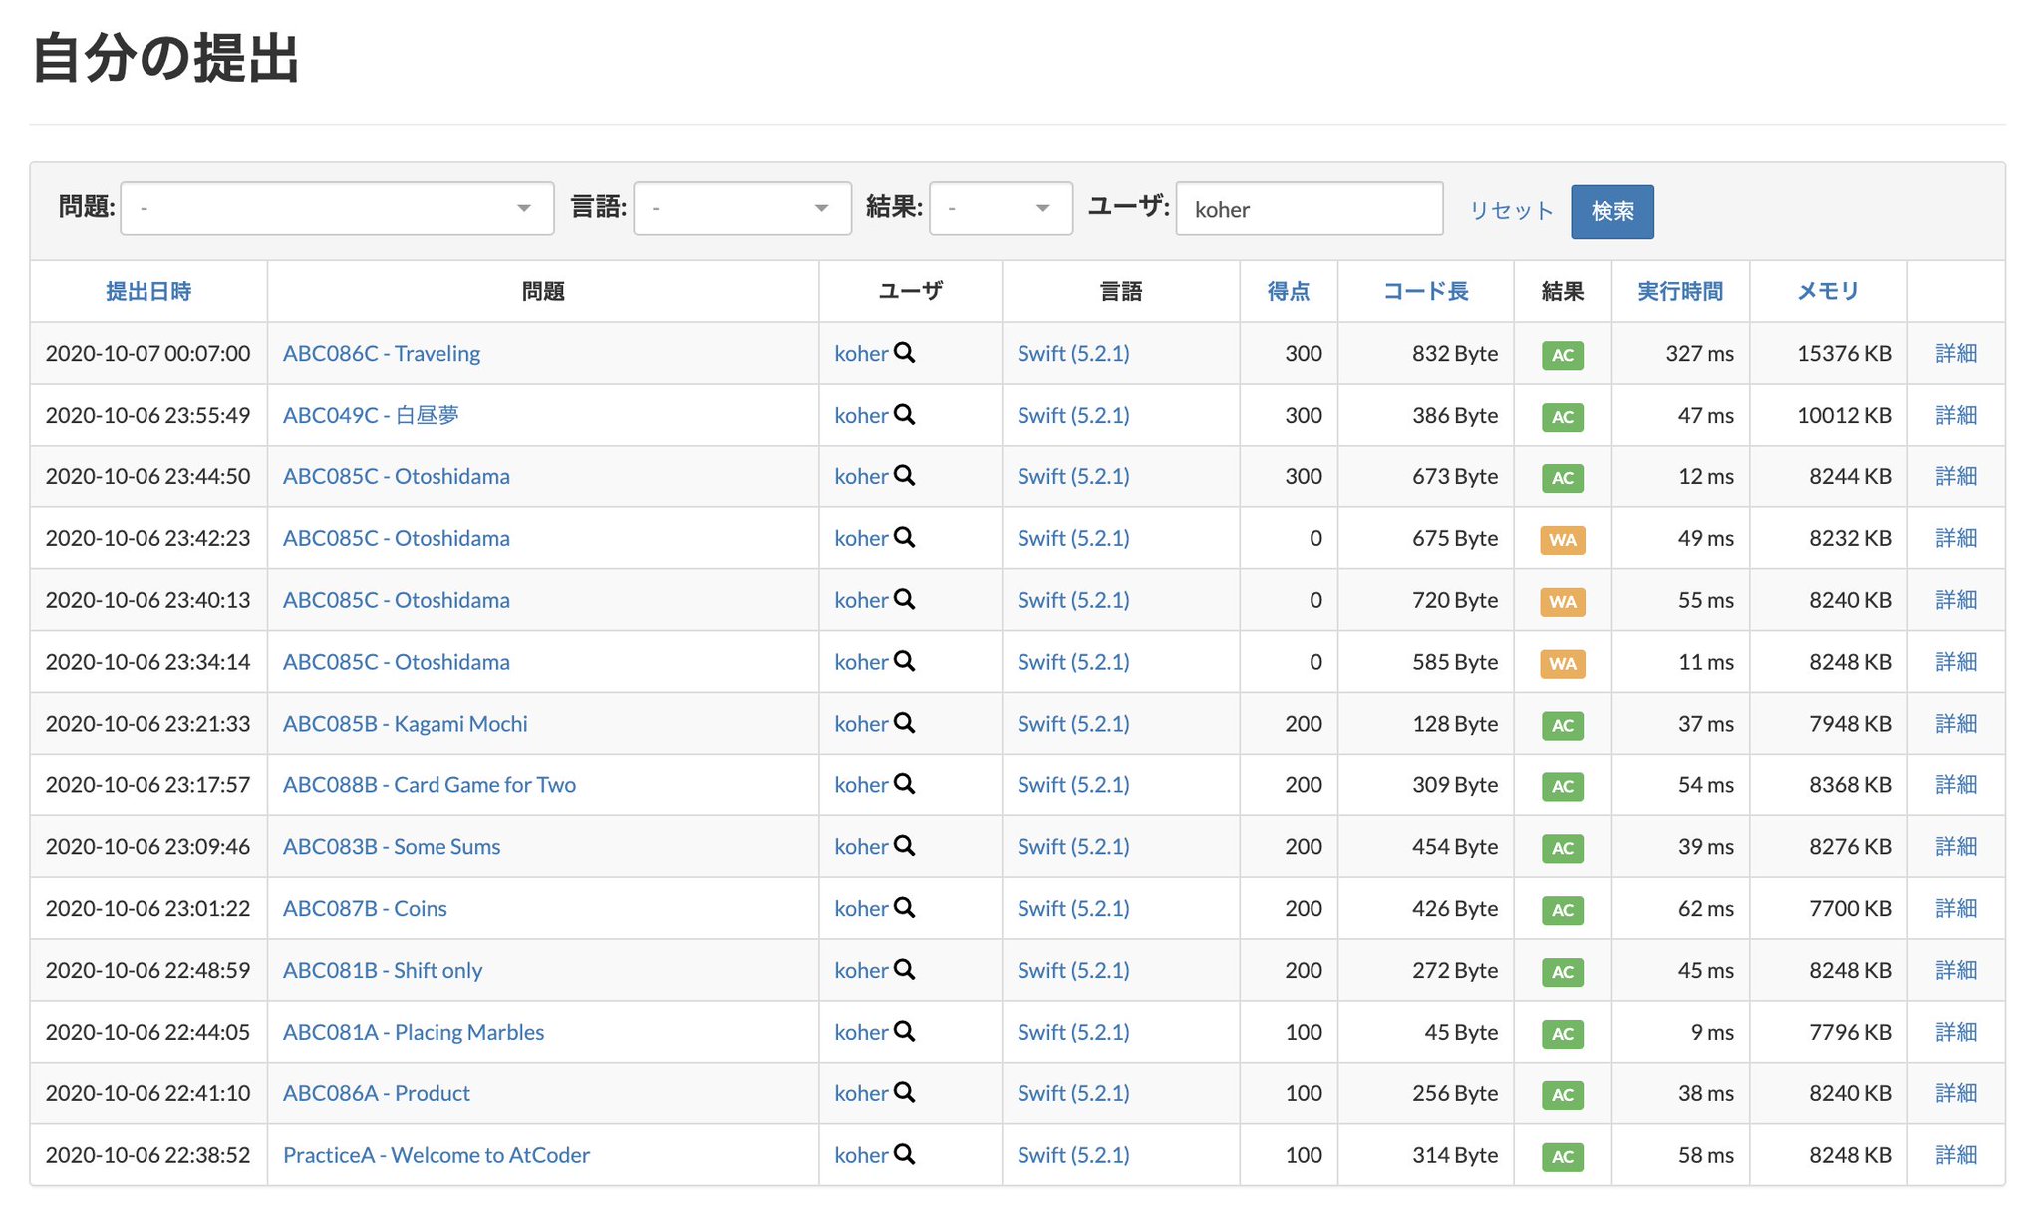
Task: Click magnifier icon in the ABC049C 白昼夢 row
Action: pos(904,415)
